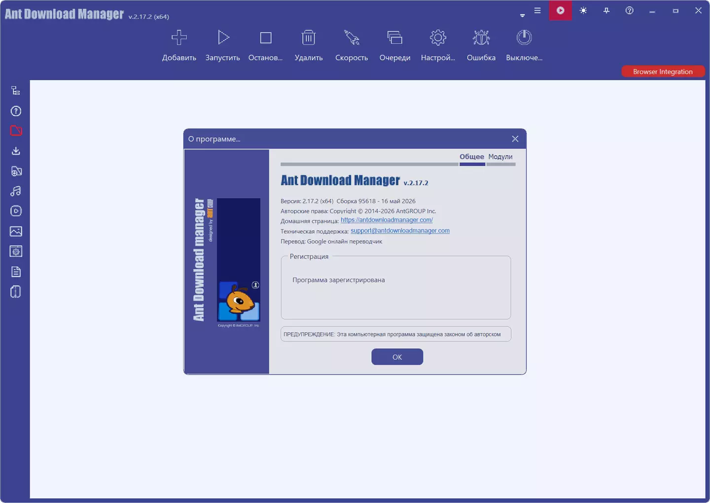Image resolution: width=710 pixels, height=503 pixels.
Task: Select the red folder icon in sidebar
Action: (x=16, y=131)
